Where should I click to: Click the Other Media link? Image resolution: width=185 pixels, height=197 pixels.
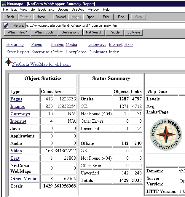23,179
